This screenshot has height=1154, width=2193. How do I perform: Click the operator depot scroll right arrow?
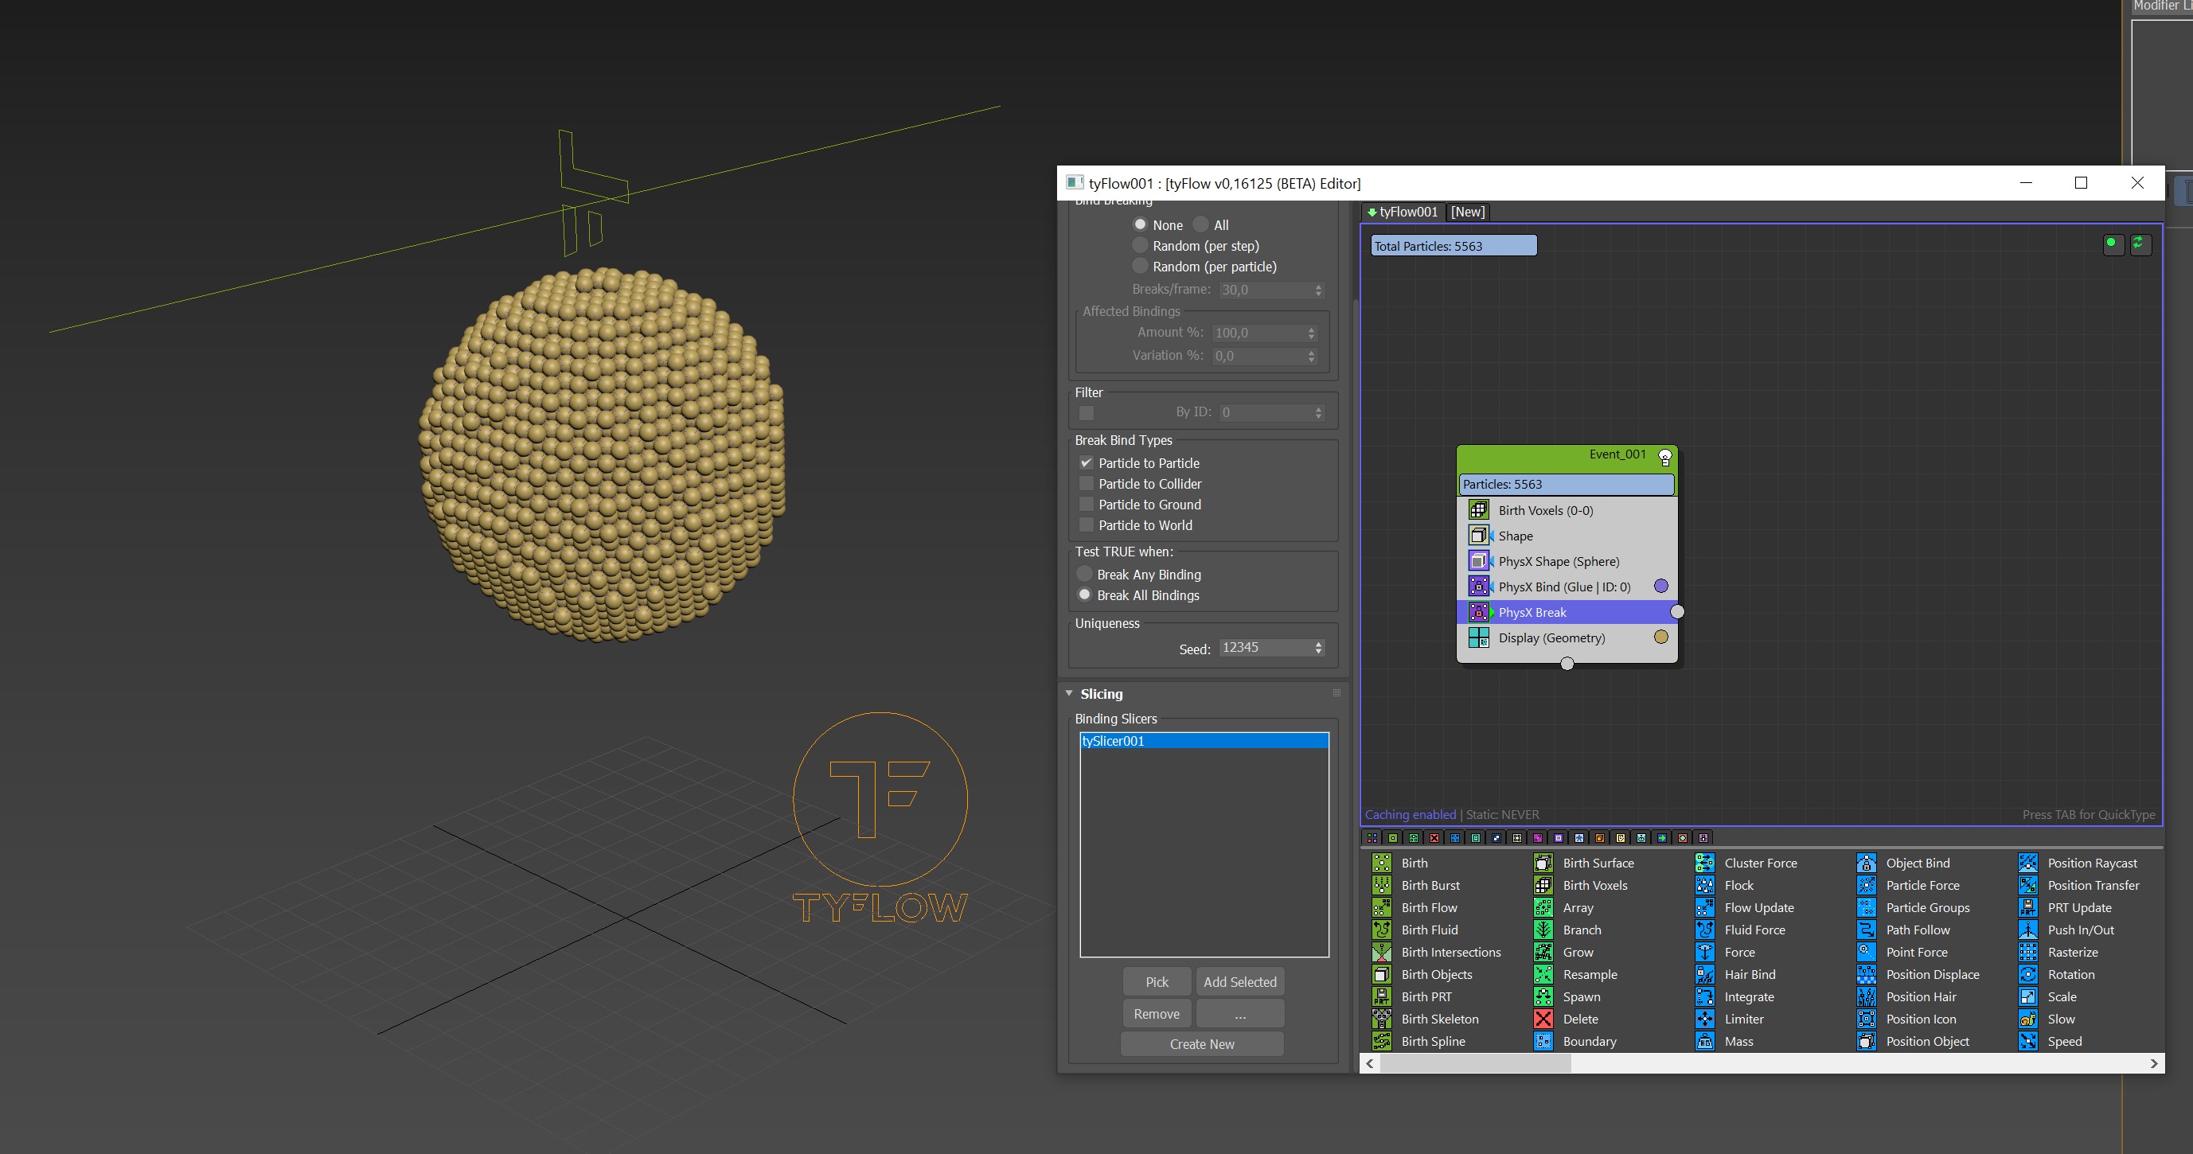coord(2154,1063)
